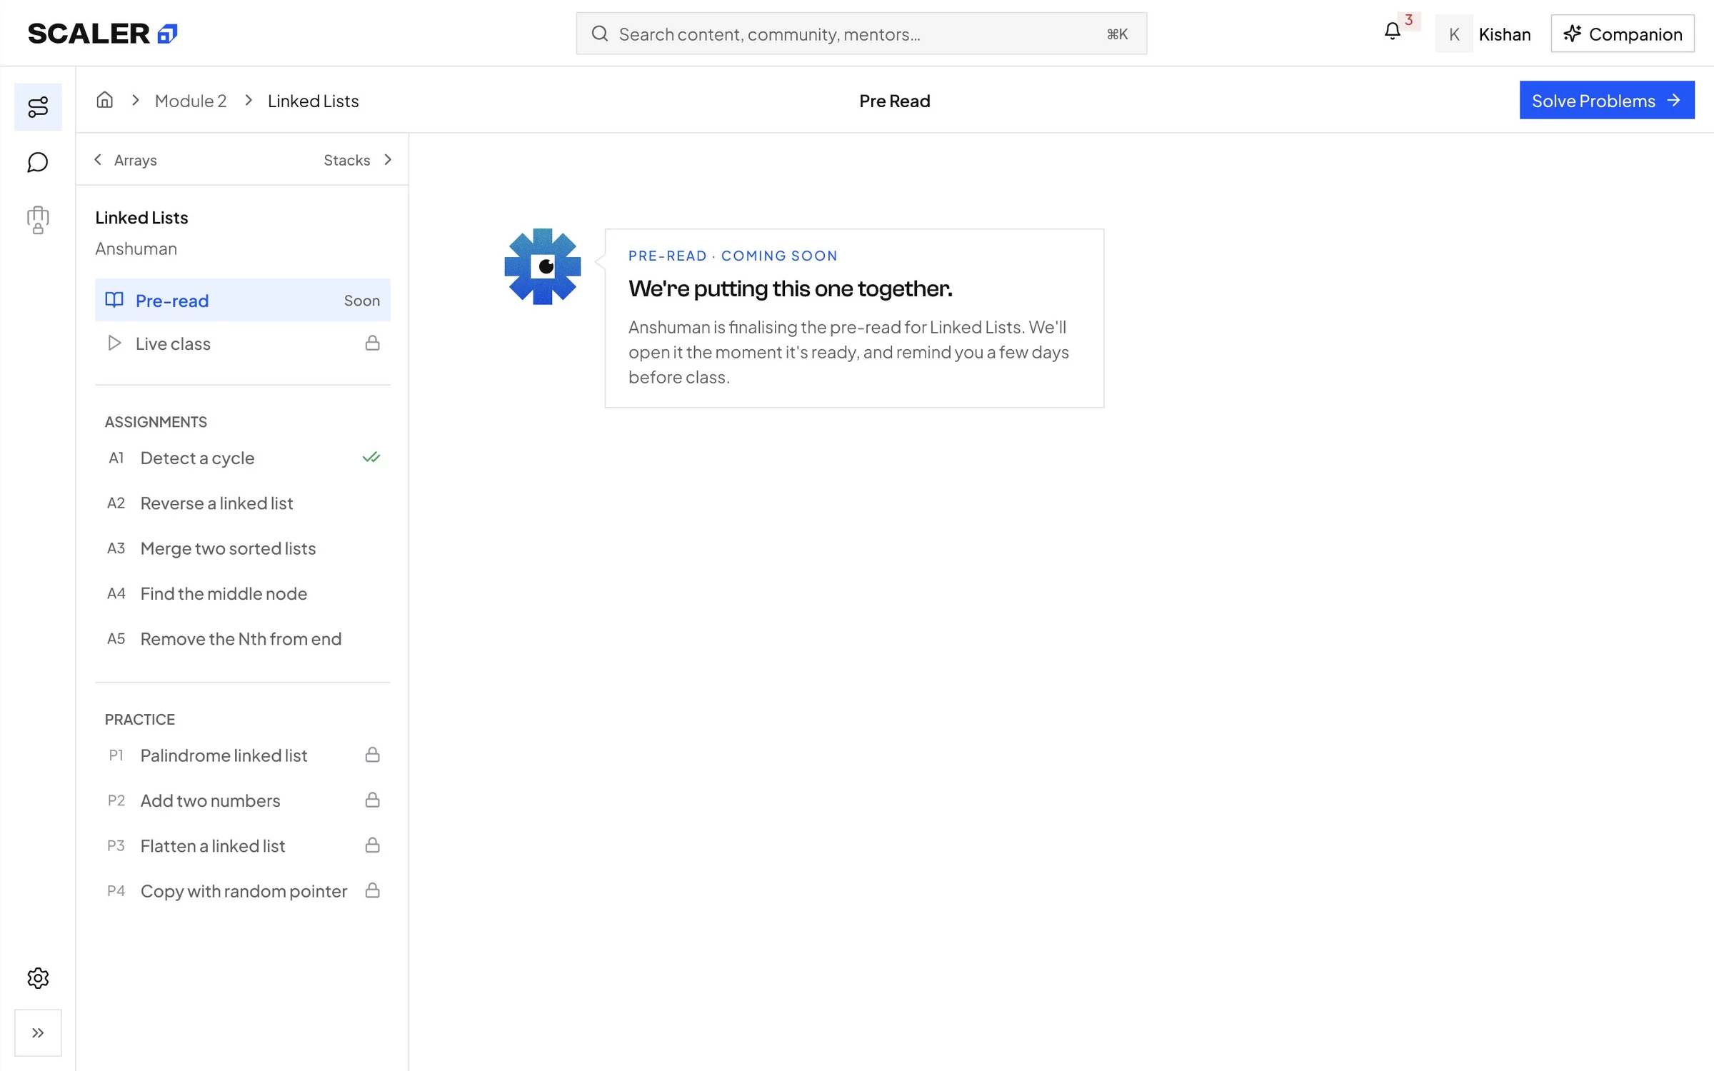This screenshot has width=1714, height=1071.
Task: Select the Live class item
Action: [243, 343]
